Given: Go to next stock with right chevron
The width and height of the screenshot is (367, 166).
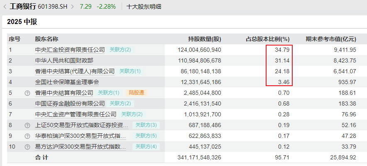Looking at the screenshot, I should (x=72, y=7).
